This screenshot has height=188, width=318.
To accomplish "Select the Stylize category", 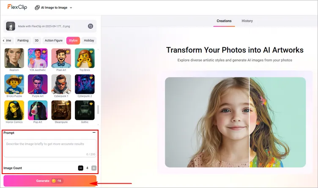I will (73, 41).
